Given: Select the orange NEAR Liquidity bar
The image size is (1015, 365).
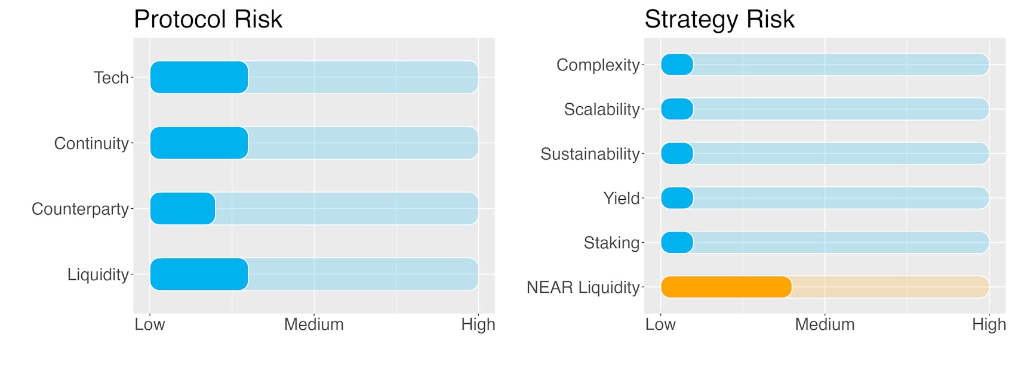Looking at the screenshot, I should point(726,287).
